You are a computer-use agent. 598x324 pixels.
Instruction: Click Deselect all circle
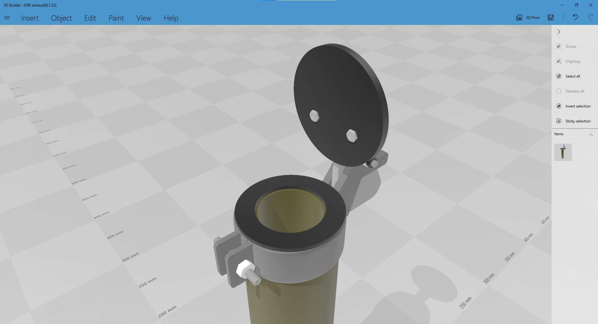(x=559, y=91)
